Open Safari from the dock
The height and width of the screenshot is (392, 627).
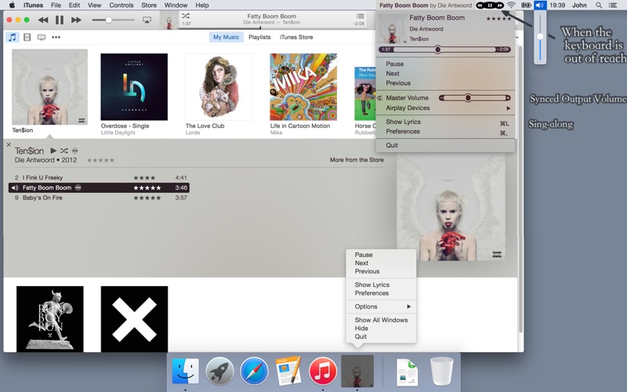[254, 371]
